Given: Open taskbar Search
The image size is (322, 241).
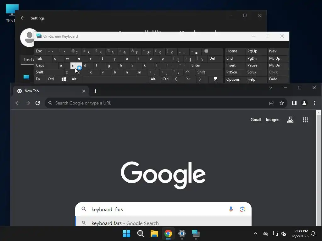Looking at the screenshot, I should (141, 233).
